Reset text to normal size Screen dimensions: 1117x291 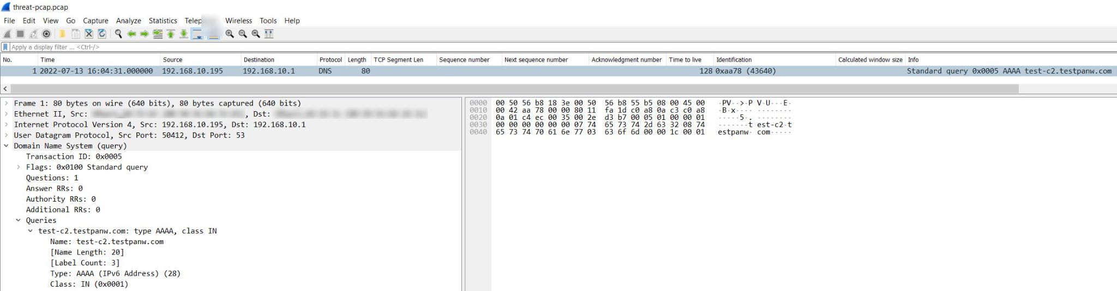[256, 34]
